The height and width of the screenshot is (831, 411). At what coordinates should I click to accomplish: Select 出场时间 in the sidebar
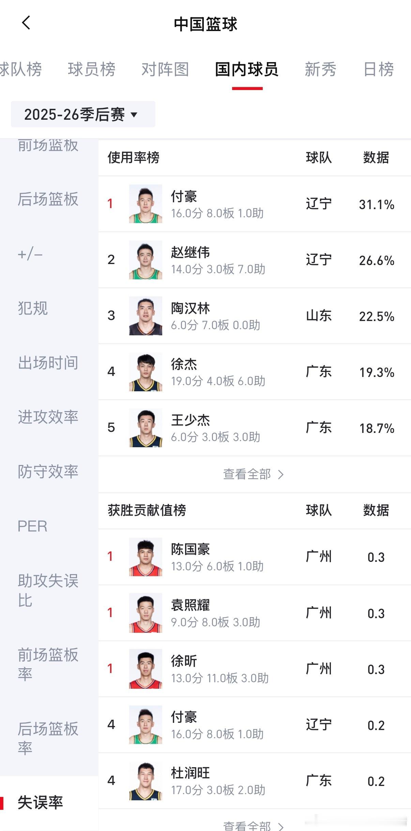tap(48, 363)
